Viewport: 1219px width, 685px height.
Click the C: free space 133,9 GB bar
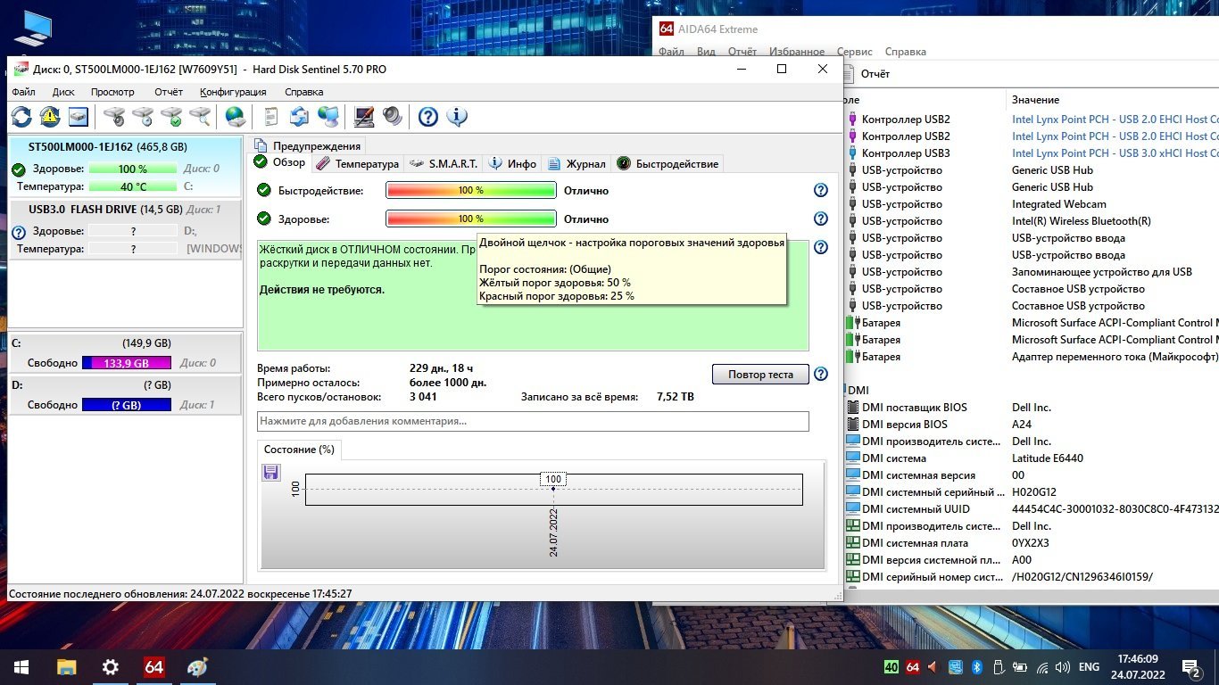tap(126, 363)
